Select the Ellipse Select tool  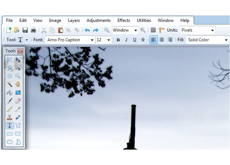[x=10, y=76]
